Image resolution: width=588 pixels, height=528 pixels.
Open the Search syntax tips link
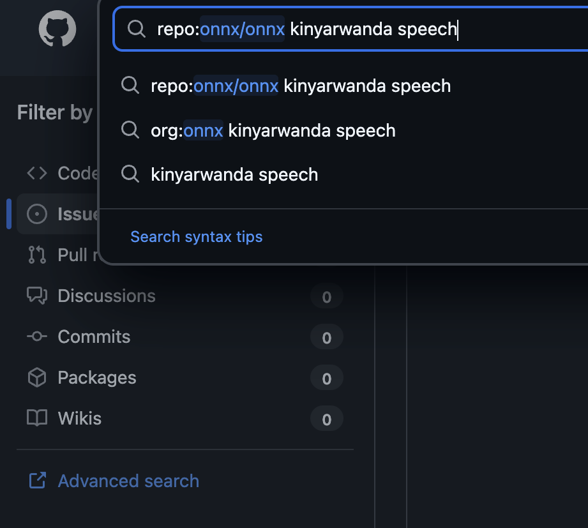point(196,237)
